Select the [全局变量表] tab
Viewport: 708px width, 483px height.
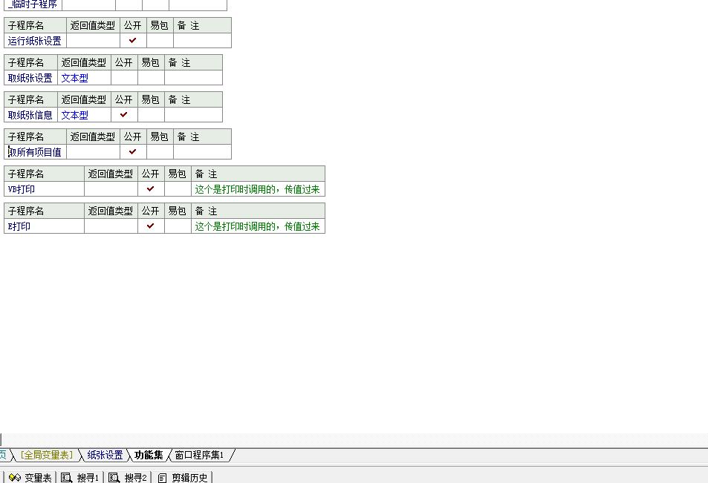click(46, 455)
